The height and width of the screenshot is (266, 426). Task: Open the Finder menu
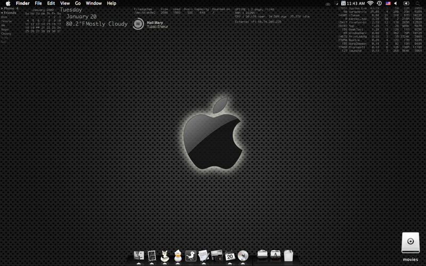(x=23, y=3)
